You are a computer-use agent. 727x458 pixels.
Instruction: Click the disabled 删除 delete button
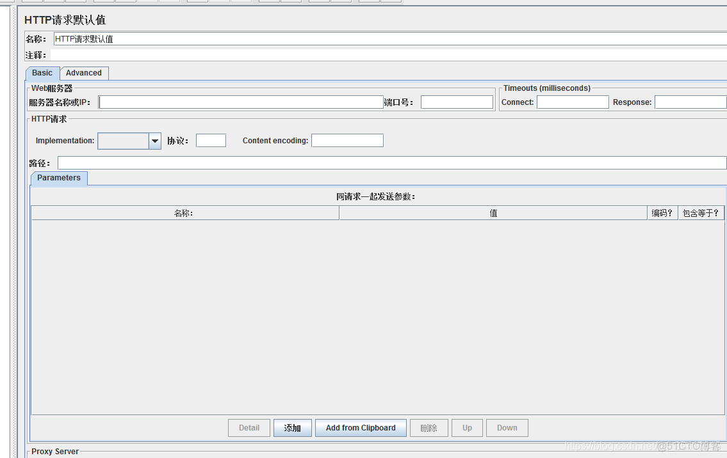429,427
